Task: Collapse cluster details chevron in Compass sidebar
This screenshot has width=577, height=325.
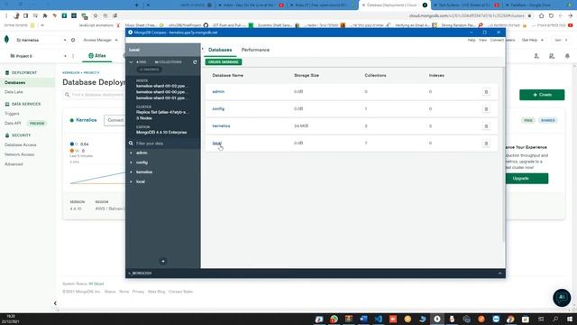Action: (x=131, y=62)
